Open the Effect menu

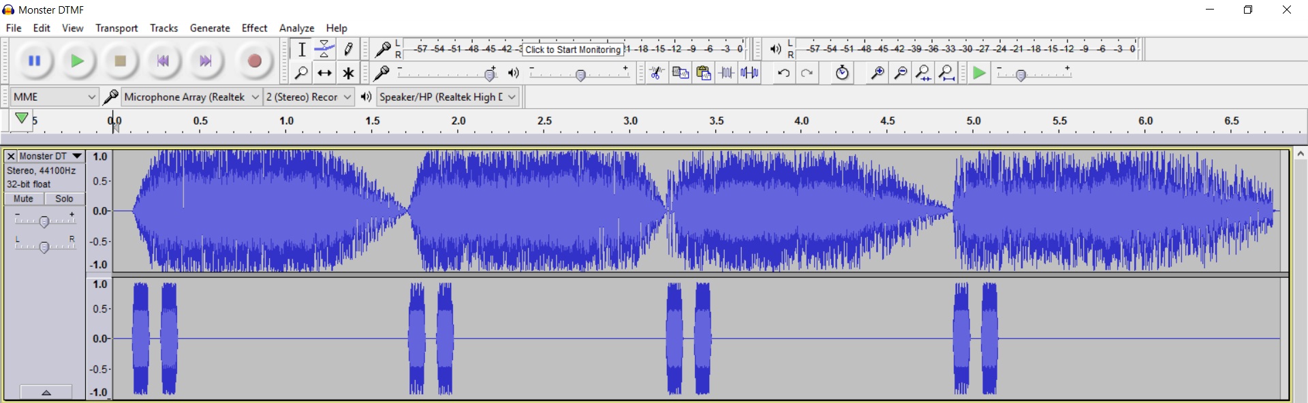pos(254,28)
